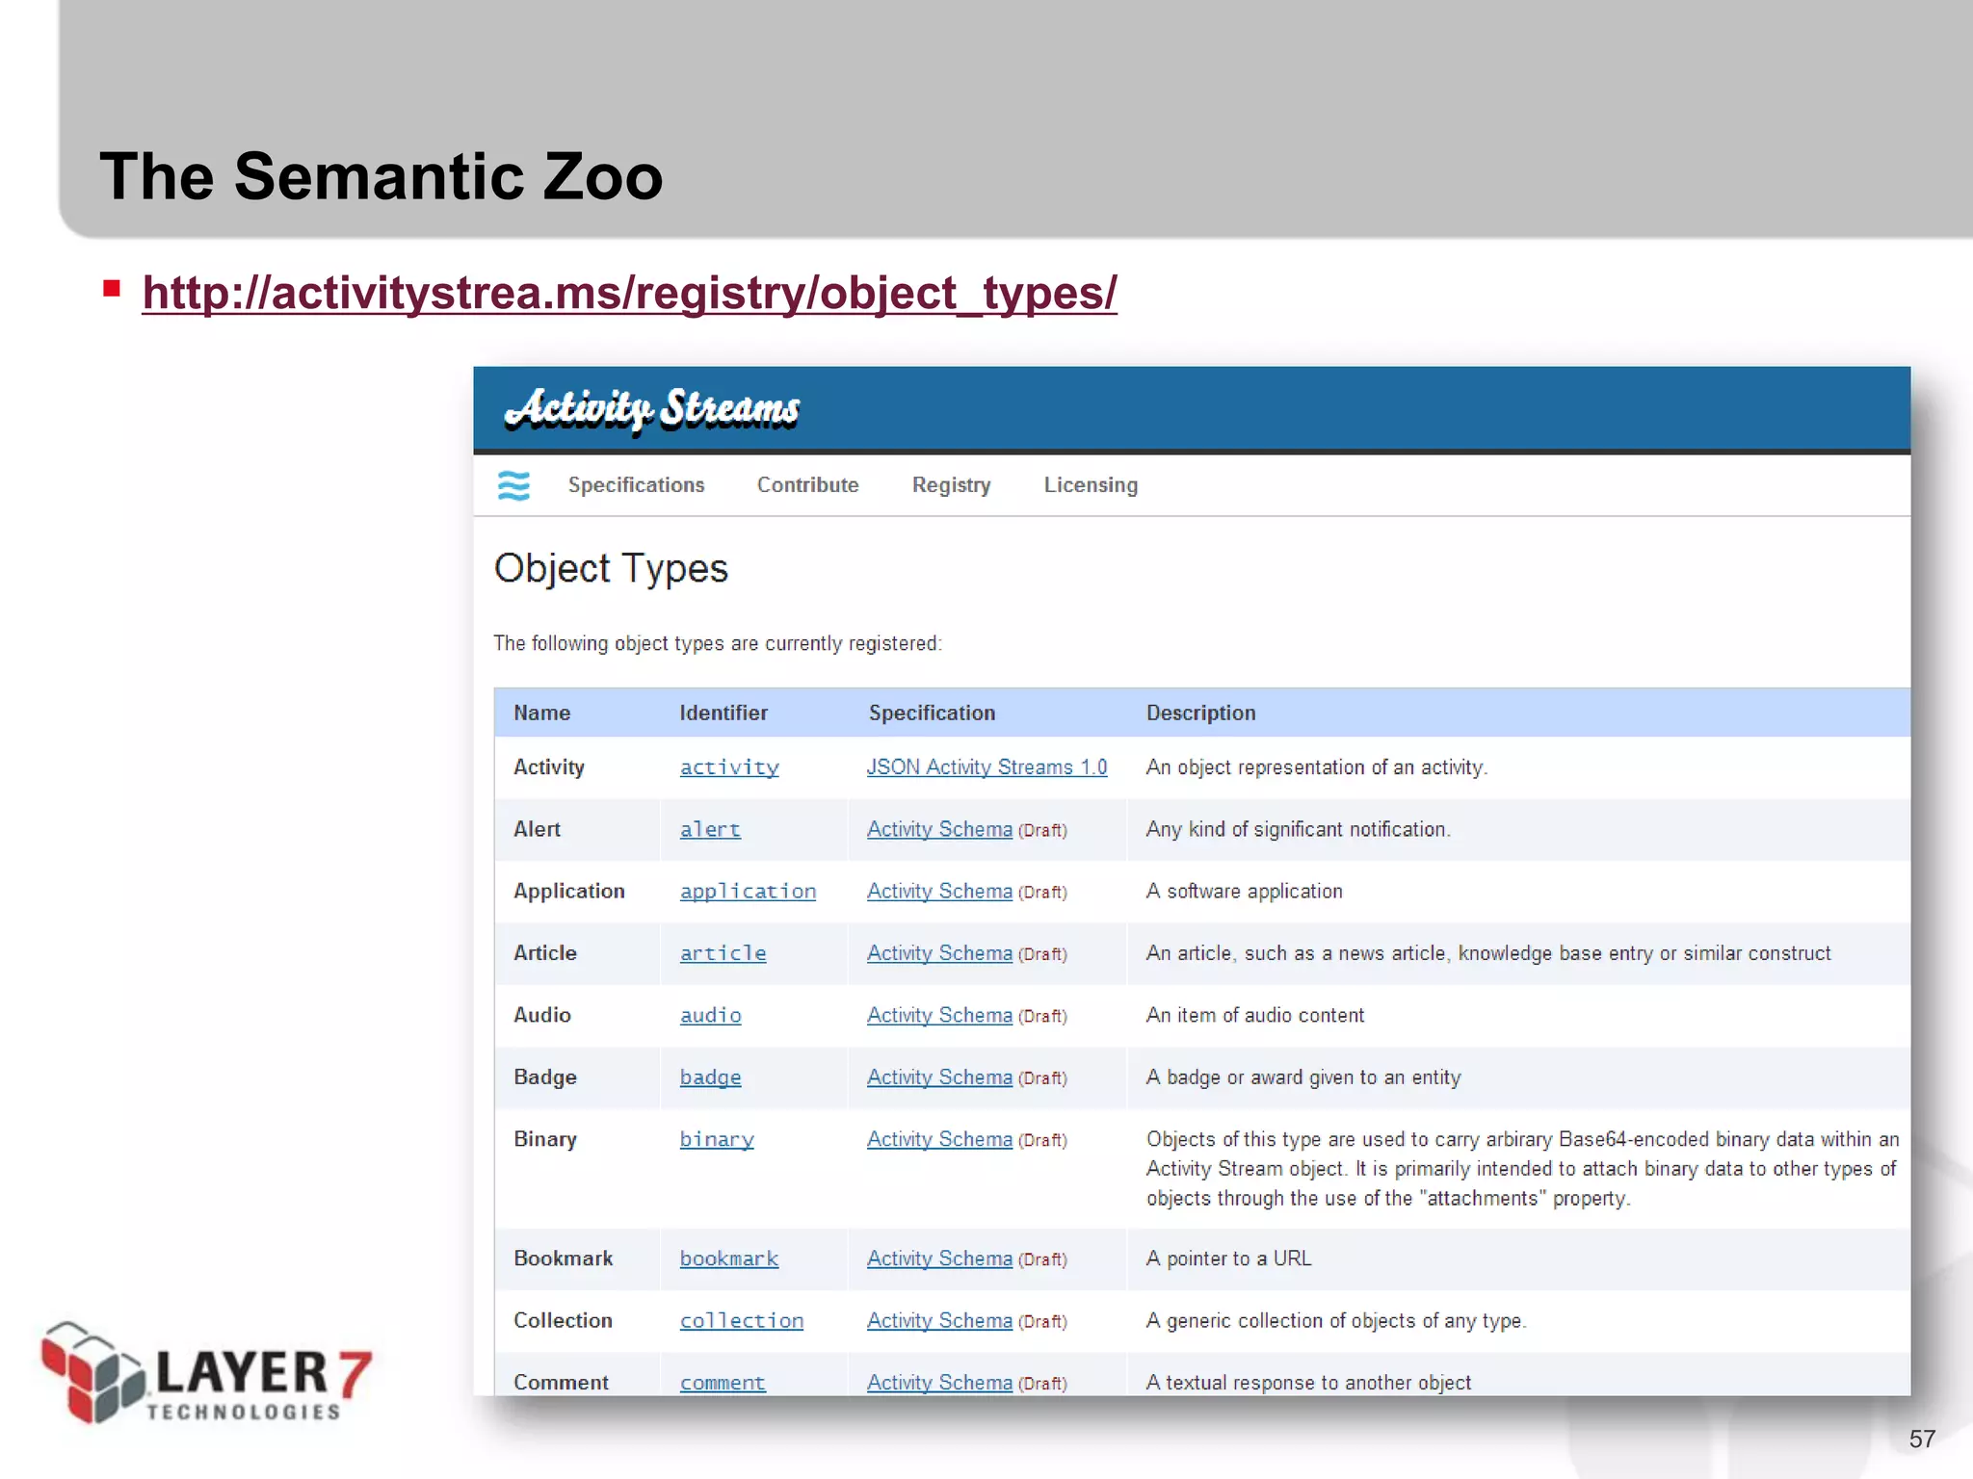Click the bookmark identifier link
This screenshot has width=1973, height=1479.
(x=729, y=1258)
